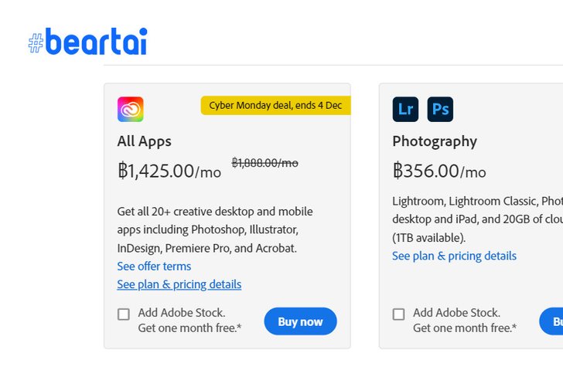This screenshot has width=563, height=370.
Task: Click Add Adobe Stock label in All Apps card
Action: [x=182, y=313]
